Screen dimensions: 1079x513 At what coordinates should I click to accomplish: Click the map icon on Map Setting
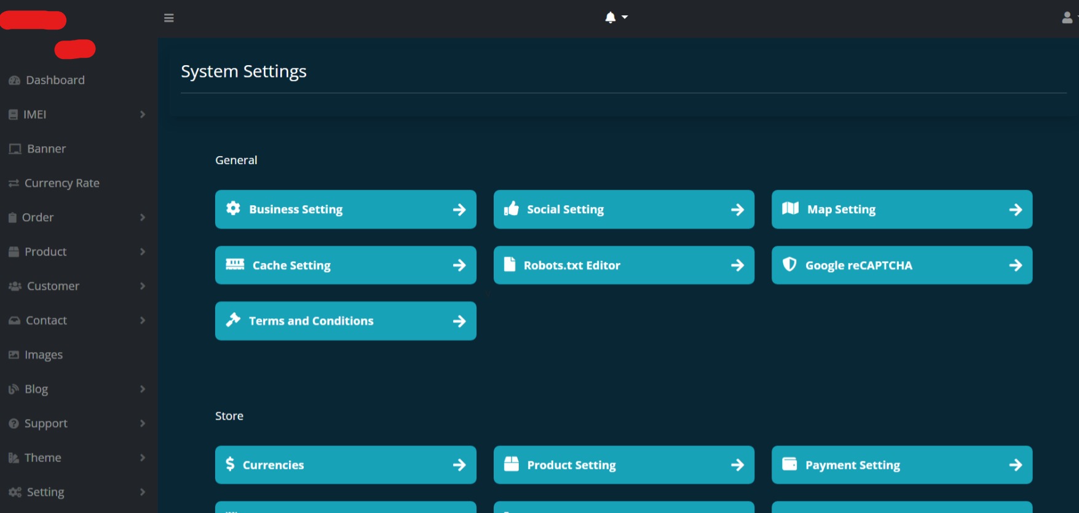click(x=791, y=208)
